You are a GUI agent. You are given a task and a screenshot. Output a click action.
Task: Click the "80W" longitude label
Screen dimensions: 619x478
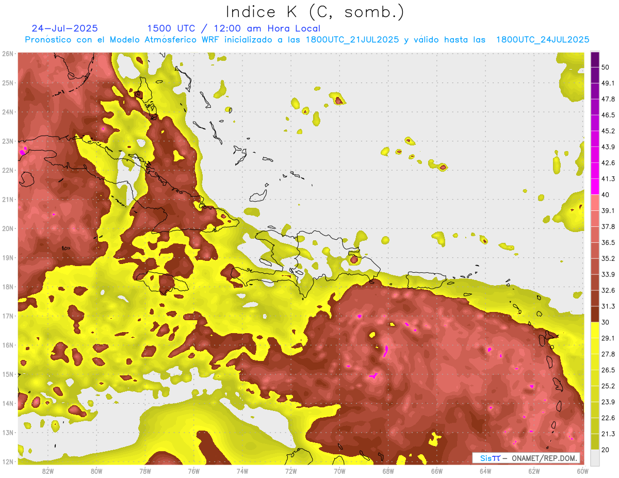[96, 470]
